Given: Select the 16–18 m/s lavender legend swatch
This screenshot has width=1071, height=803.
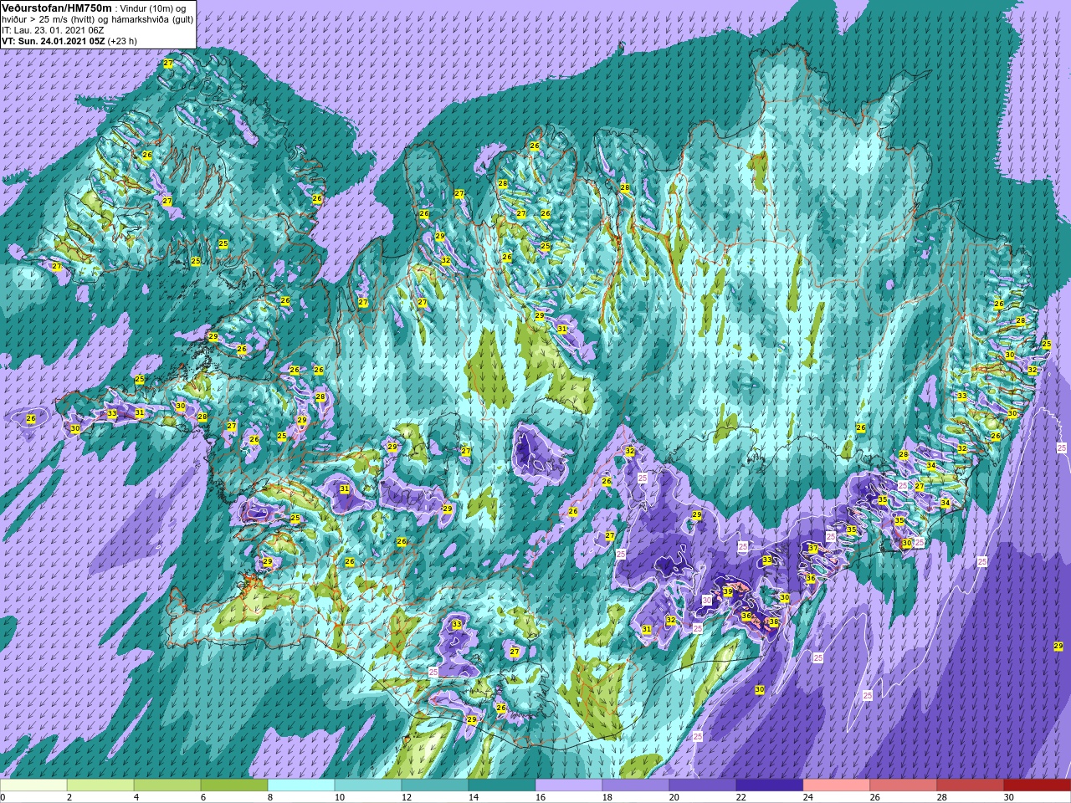Looking at the screenshot, I should [x=569, y=785].
